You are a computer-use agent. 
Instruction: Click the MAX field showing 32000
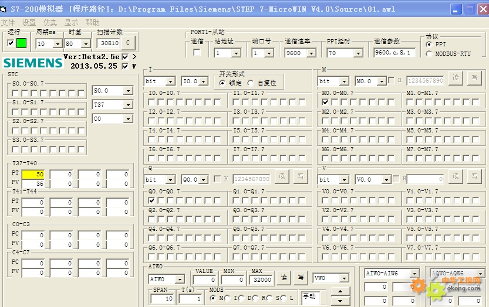261,280
